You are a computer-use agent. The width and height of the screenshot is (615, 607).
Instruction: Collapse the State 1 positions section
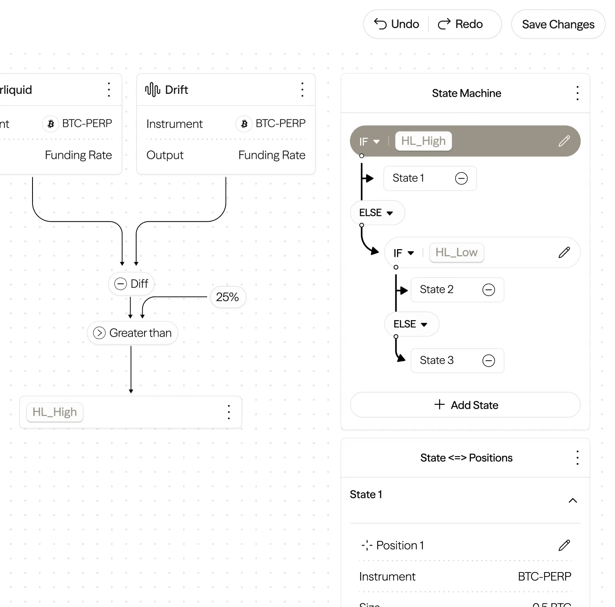pyautogui.click(x=573, y=500)
